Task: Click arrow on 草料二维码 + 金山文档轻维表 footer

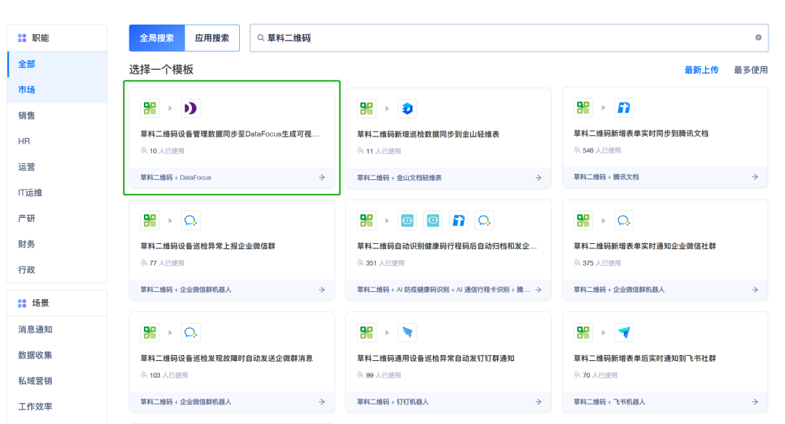Action: (538, 177)
